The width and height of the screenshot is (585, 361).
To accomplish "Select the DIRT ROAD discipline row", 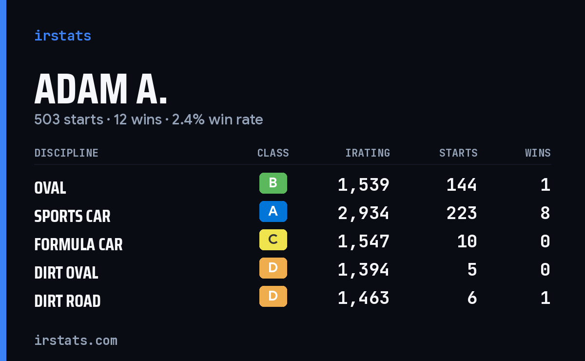I will (292, 298).
